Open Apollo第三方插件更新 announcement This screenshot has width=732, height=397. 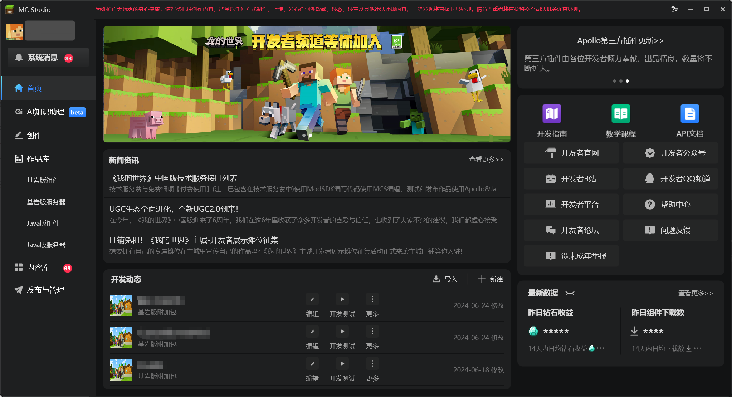click(620, 41)
